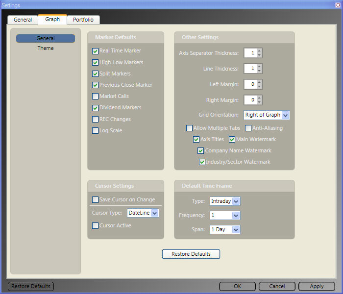The height and width of the screenshot is (294, 343).
Task: Enable the Market Calls checkbox
Action: tap(96, 97)
